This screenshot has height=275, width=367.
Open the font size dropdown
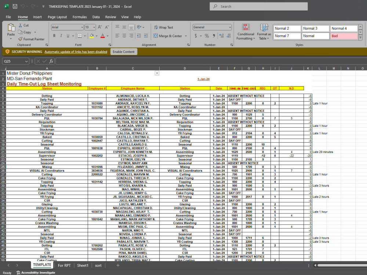[94, 27]
